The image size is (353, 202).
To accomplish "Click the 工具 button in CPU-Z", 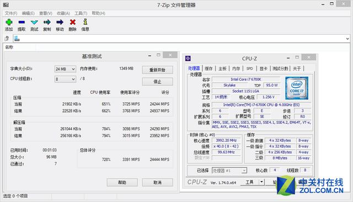I will (250, 182).
